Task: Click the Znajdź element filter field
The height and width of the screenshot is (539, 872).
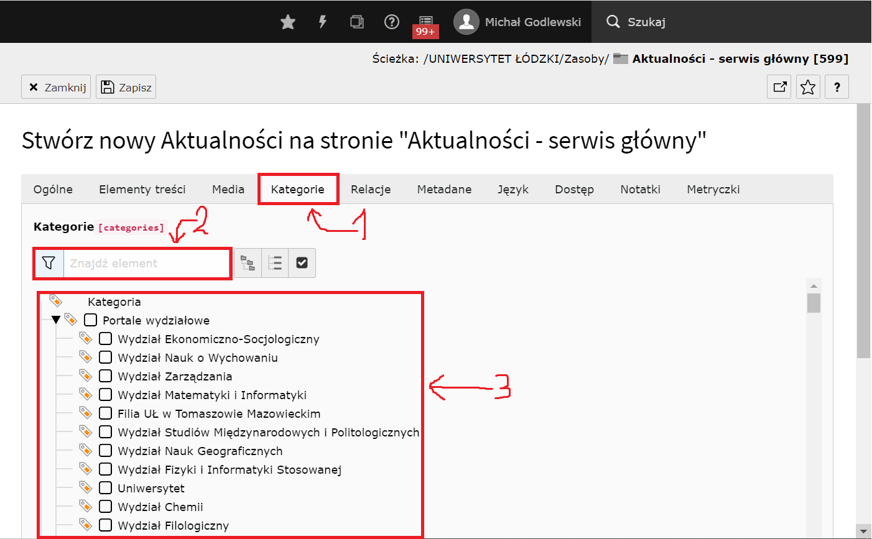Action: click(x=147, y=264)
